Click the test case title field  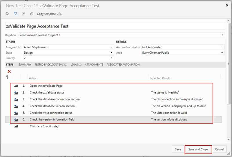pos(115,26)
